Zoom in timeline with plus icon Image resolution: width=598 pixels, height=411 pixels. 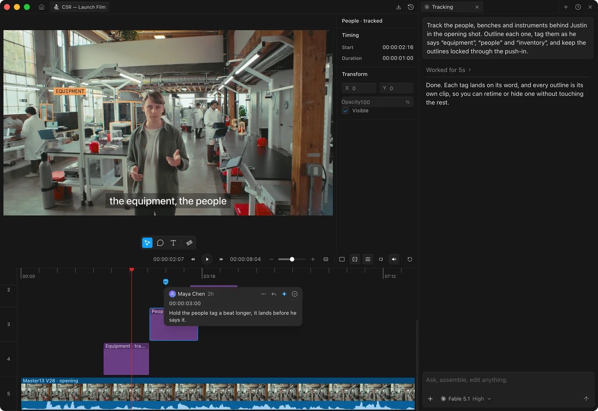tap(313, 259)
